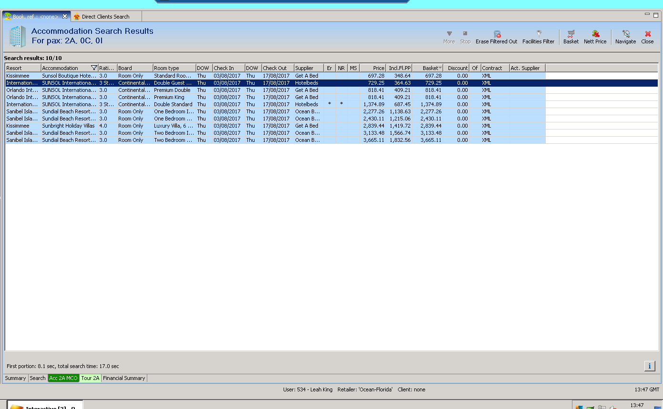Sort results by Price column header
This screenshot has height=409, width=663.
pos(373,68)
